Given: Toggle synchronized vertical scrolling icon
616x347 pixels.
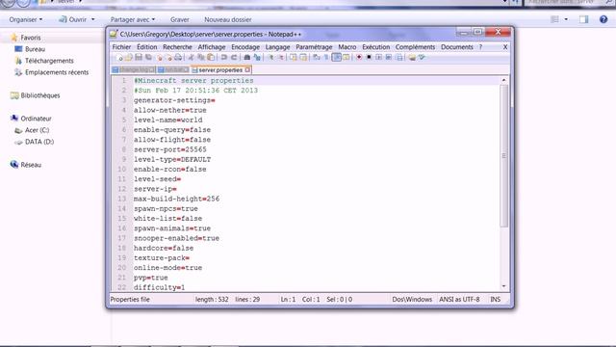Looking at the screenshot, I should (x=293, y=58).
